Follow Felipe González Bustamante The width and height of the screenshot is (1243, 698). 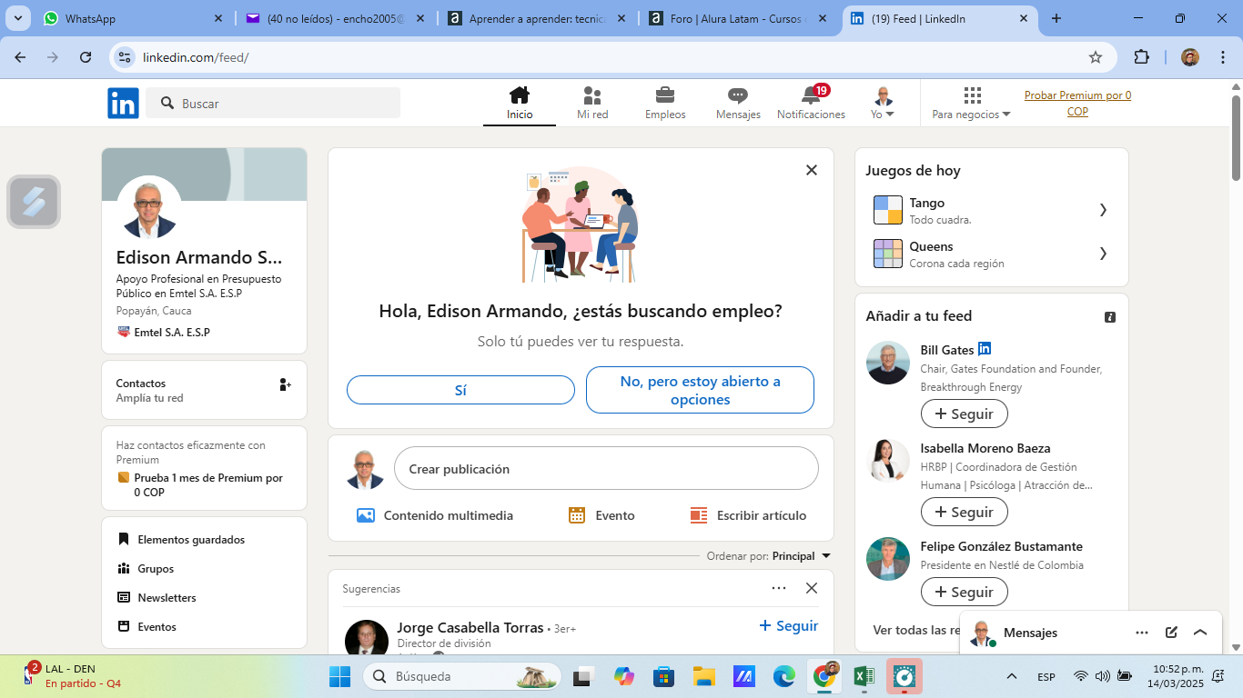click(964, 592)
